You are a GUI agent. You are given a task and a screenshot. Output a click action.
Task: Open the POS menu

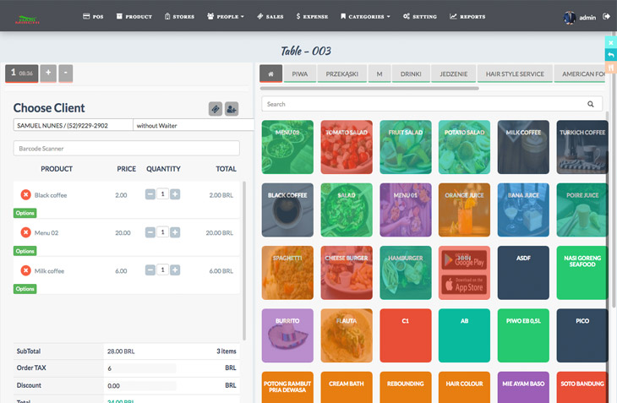tap(93, 17)
